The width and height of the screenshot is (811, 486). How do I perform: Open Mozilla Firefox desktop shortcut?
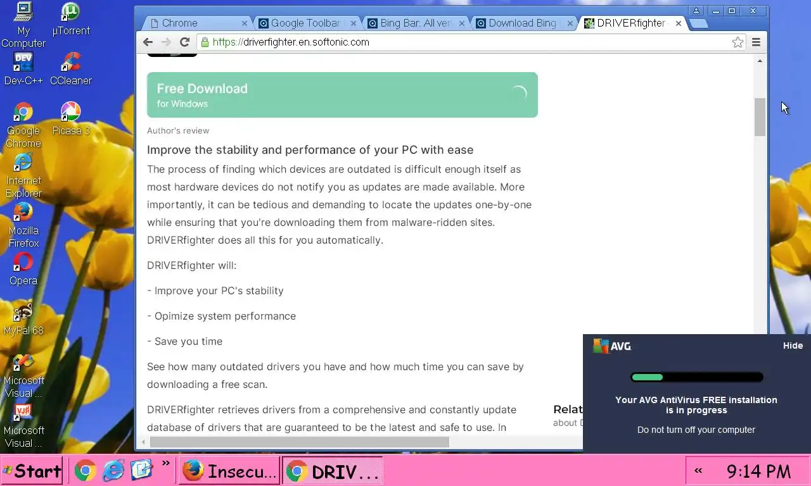click(x=23, y=225)
